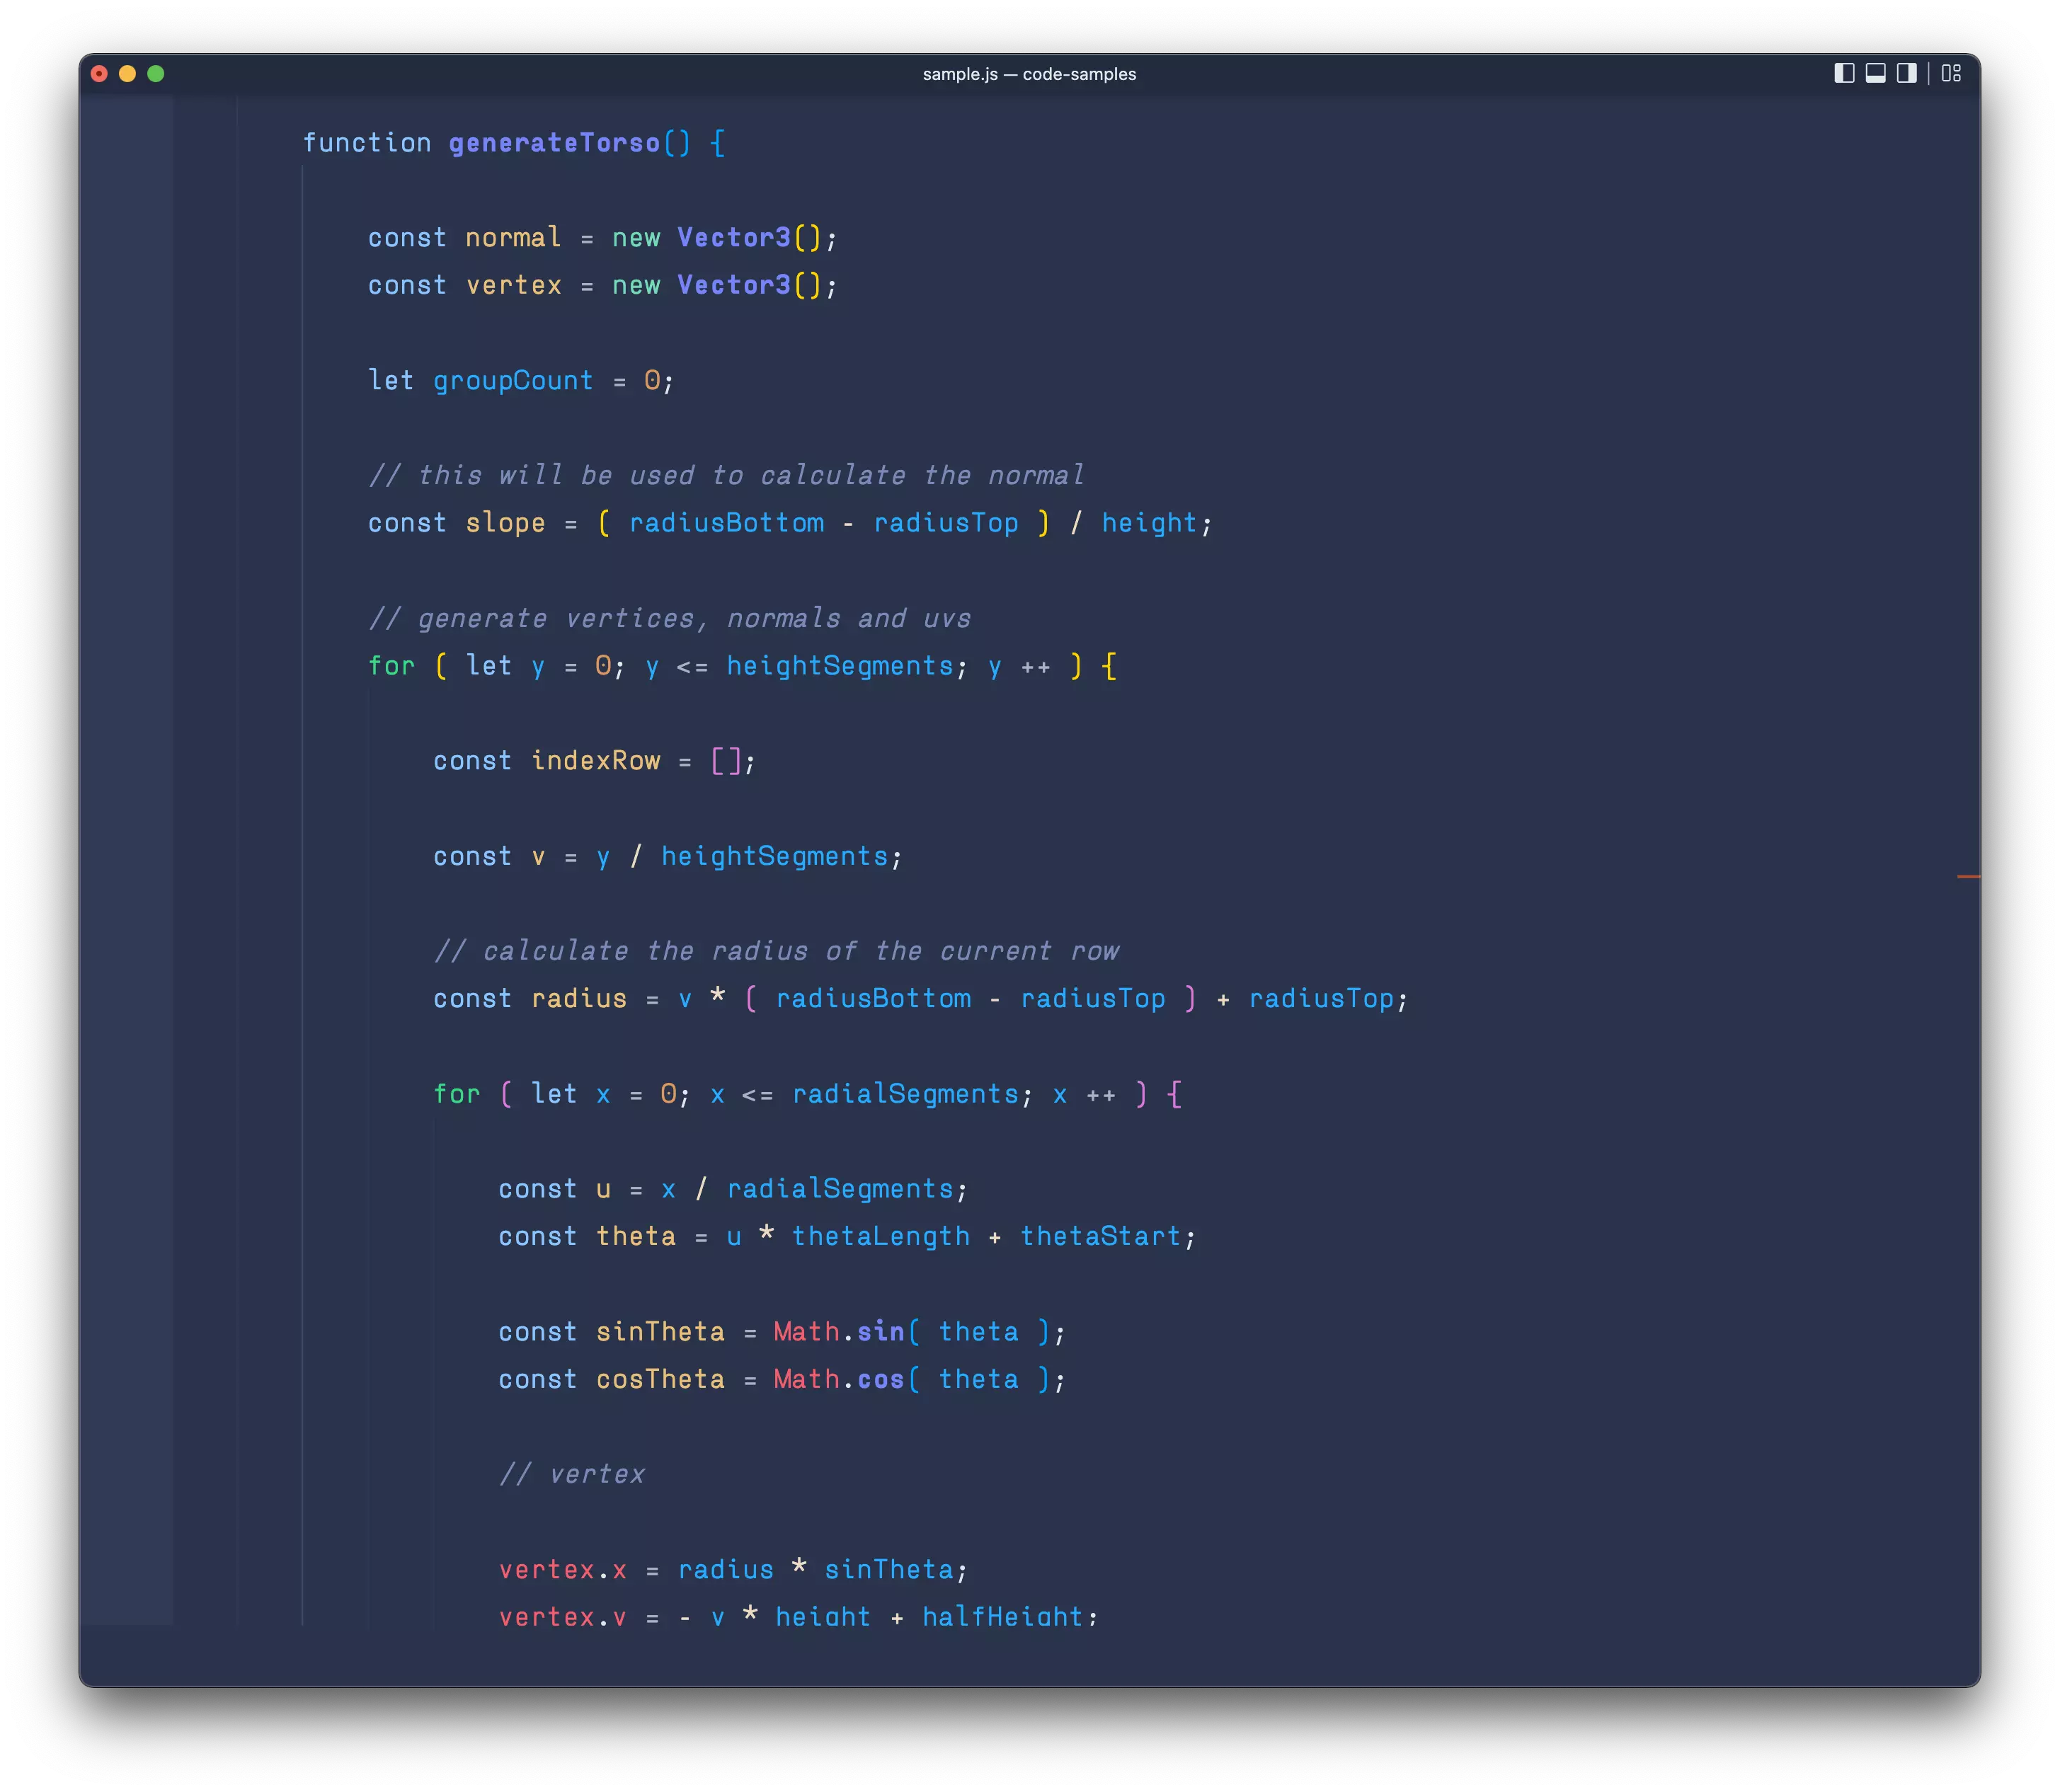
Task: Toggle the bottom panel layout icon
Action: click(x=1875, y=73)
